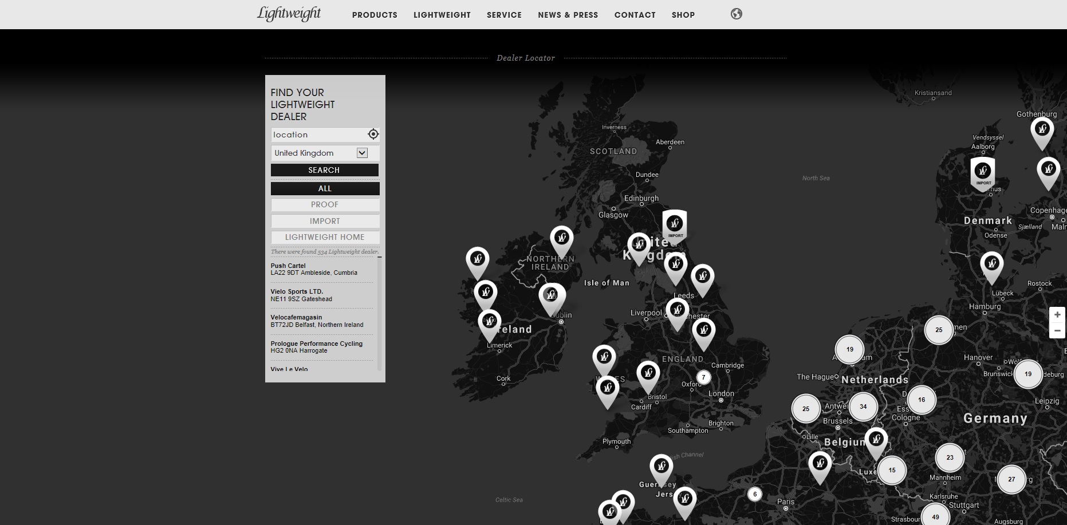Open cluster of 25 dealers near Bremen
The width and height of the screenshot is (1067, 525).
(939, 330)
